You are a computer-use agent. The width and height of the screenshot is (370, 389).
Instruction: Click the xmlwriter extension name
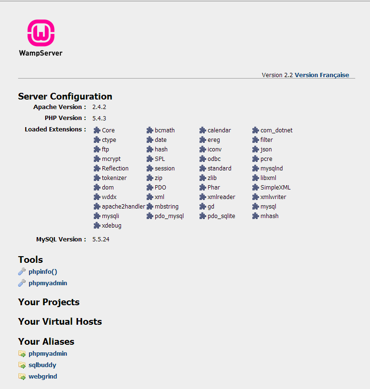point(273,197)
